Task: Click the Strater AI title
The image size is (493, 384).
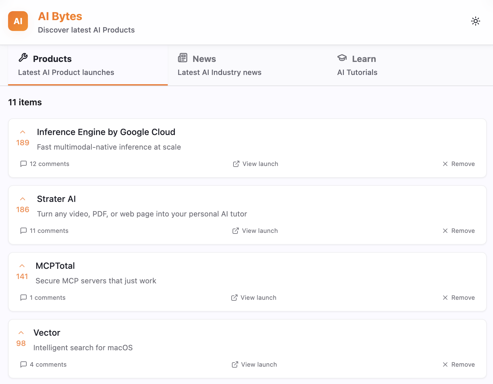Action: pos(56,199)
